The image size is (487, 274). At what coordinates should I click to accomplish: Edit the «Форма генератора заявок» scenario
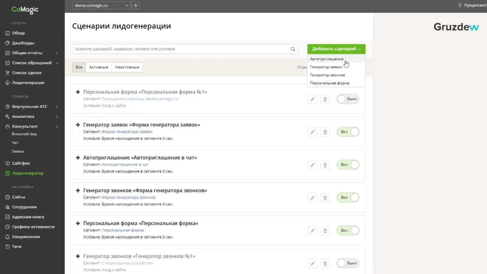[x=313, y=132]
